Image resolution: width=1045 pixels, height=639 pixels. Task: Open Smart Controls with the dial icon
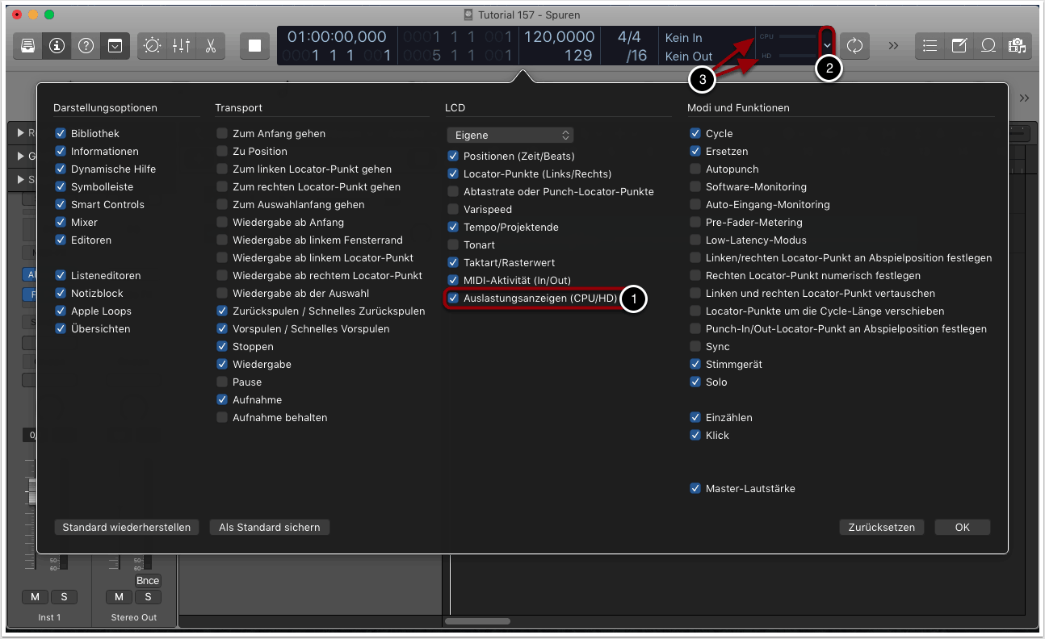click(x=152, y=46)
